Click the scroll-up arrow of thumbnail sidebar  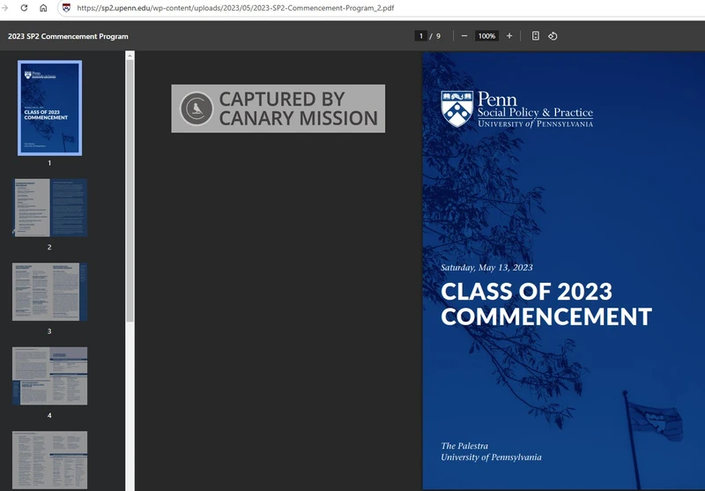130,55
